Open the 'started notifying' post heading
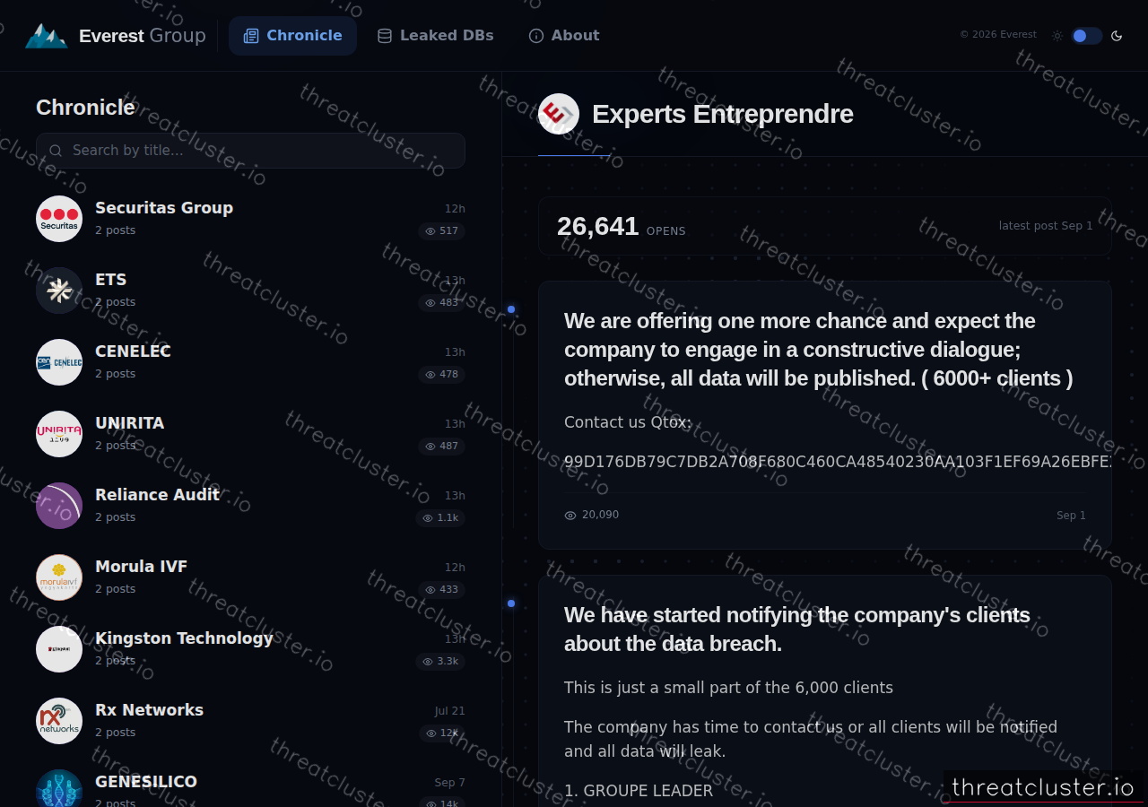Image resolution: width=1148 pixels, height=807 pixels. click(796, 629)
